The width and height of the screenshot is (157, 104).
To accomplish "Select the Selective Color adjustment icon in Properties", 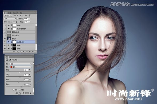I will point(7,60).
